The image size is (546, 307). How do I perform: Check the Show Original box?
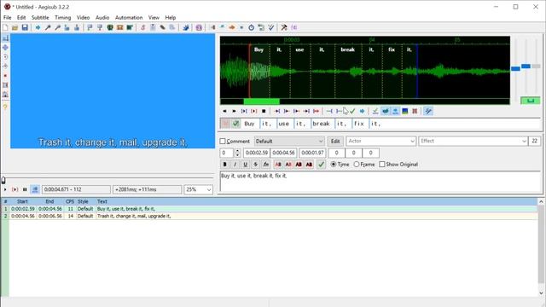click(x=382, y=165)
